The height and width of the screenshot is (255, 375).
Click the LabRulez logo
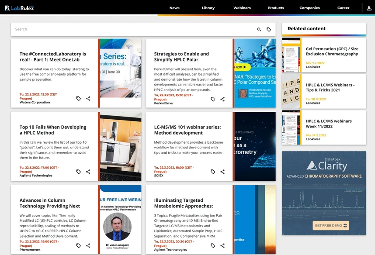coord(19,8)
